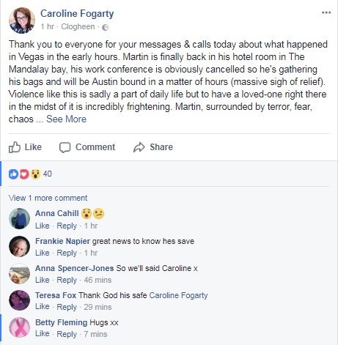Expand post text with See More

(66, 119)
